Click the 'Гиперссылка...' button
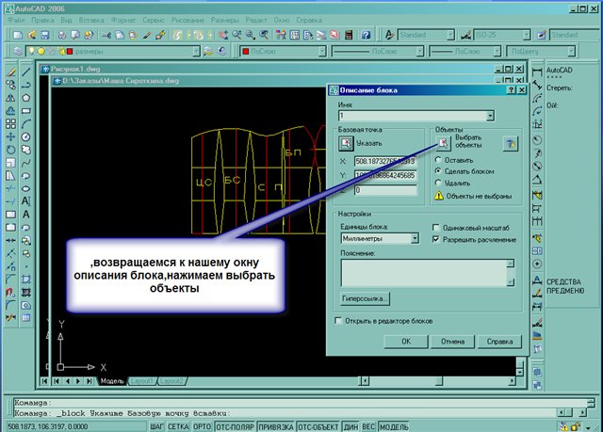The height and width of the screenshot is (432, 603). pyautogui.click(x=364, y=298)
